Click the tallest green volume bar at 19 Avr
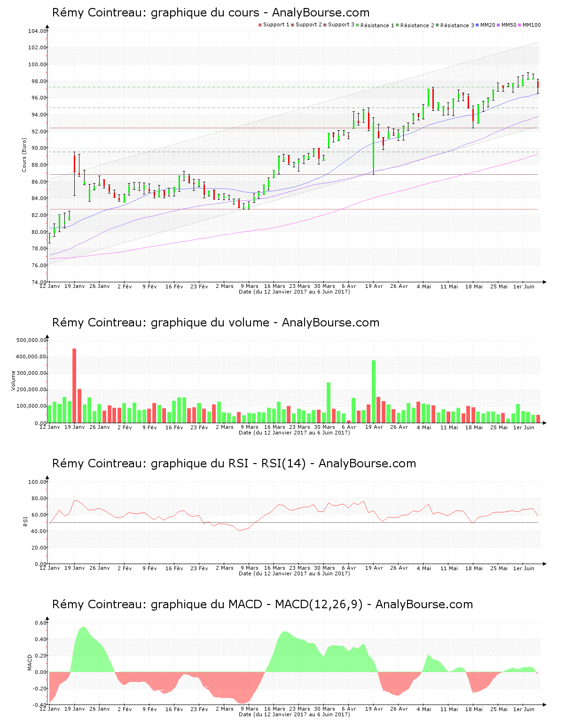This screenshot has width=564, height=728. coord(374,391)
